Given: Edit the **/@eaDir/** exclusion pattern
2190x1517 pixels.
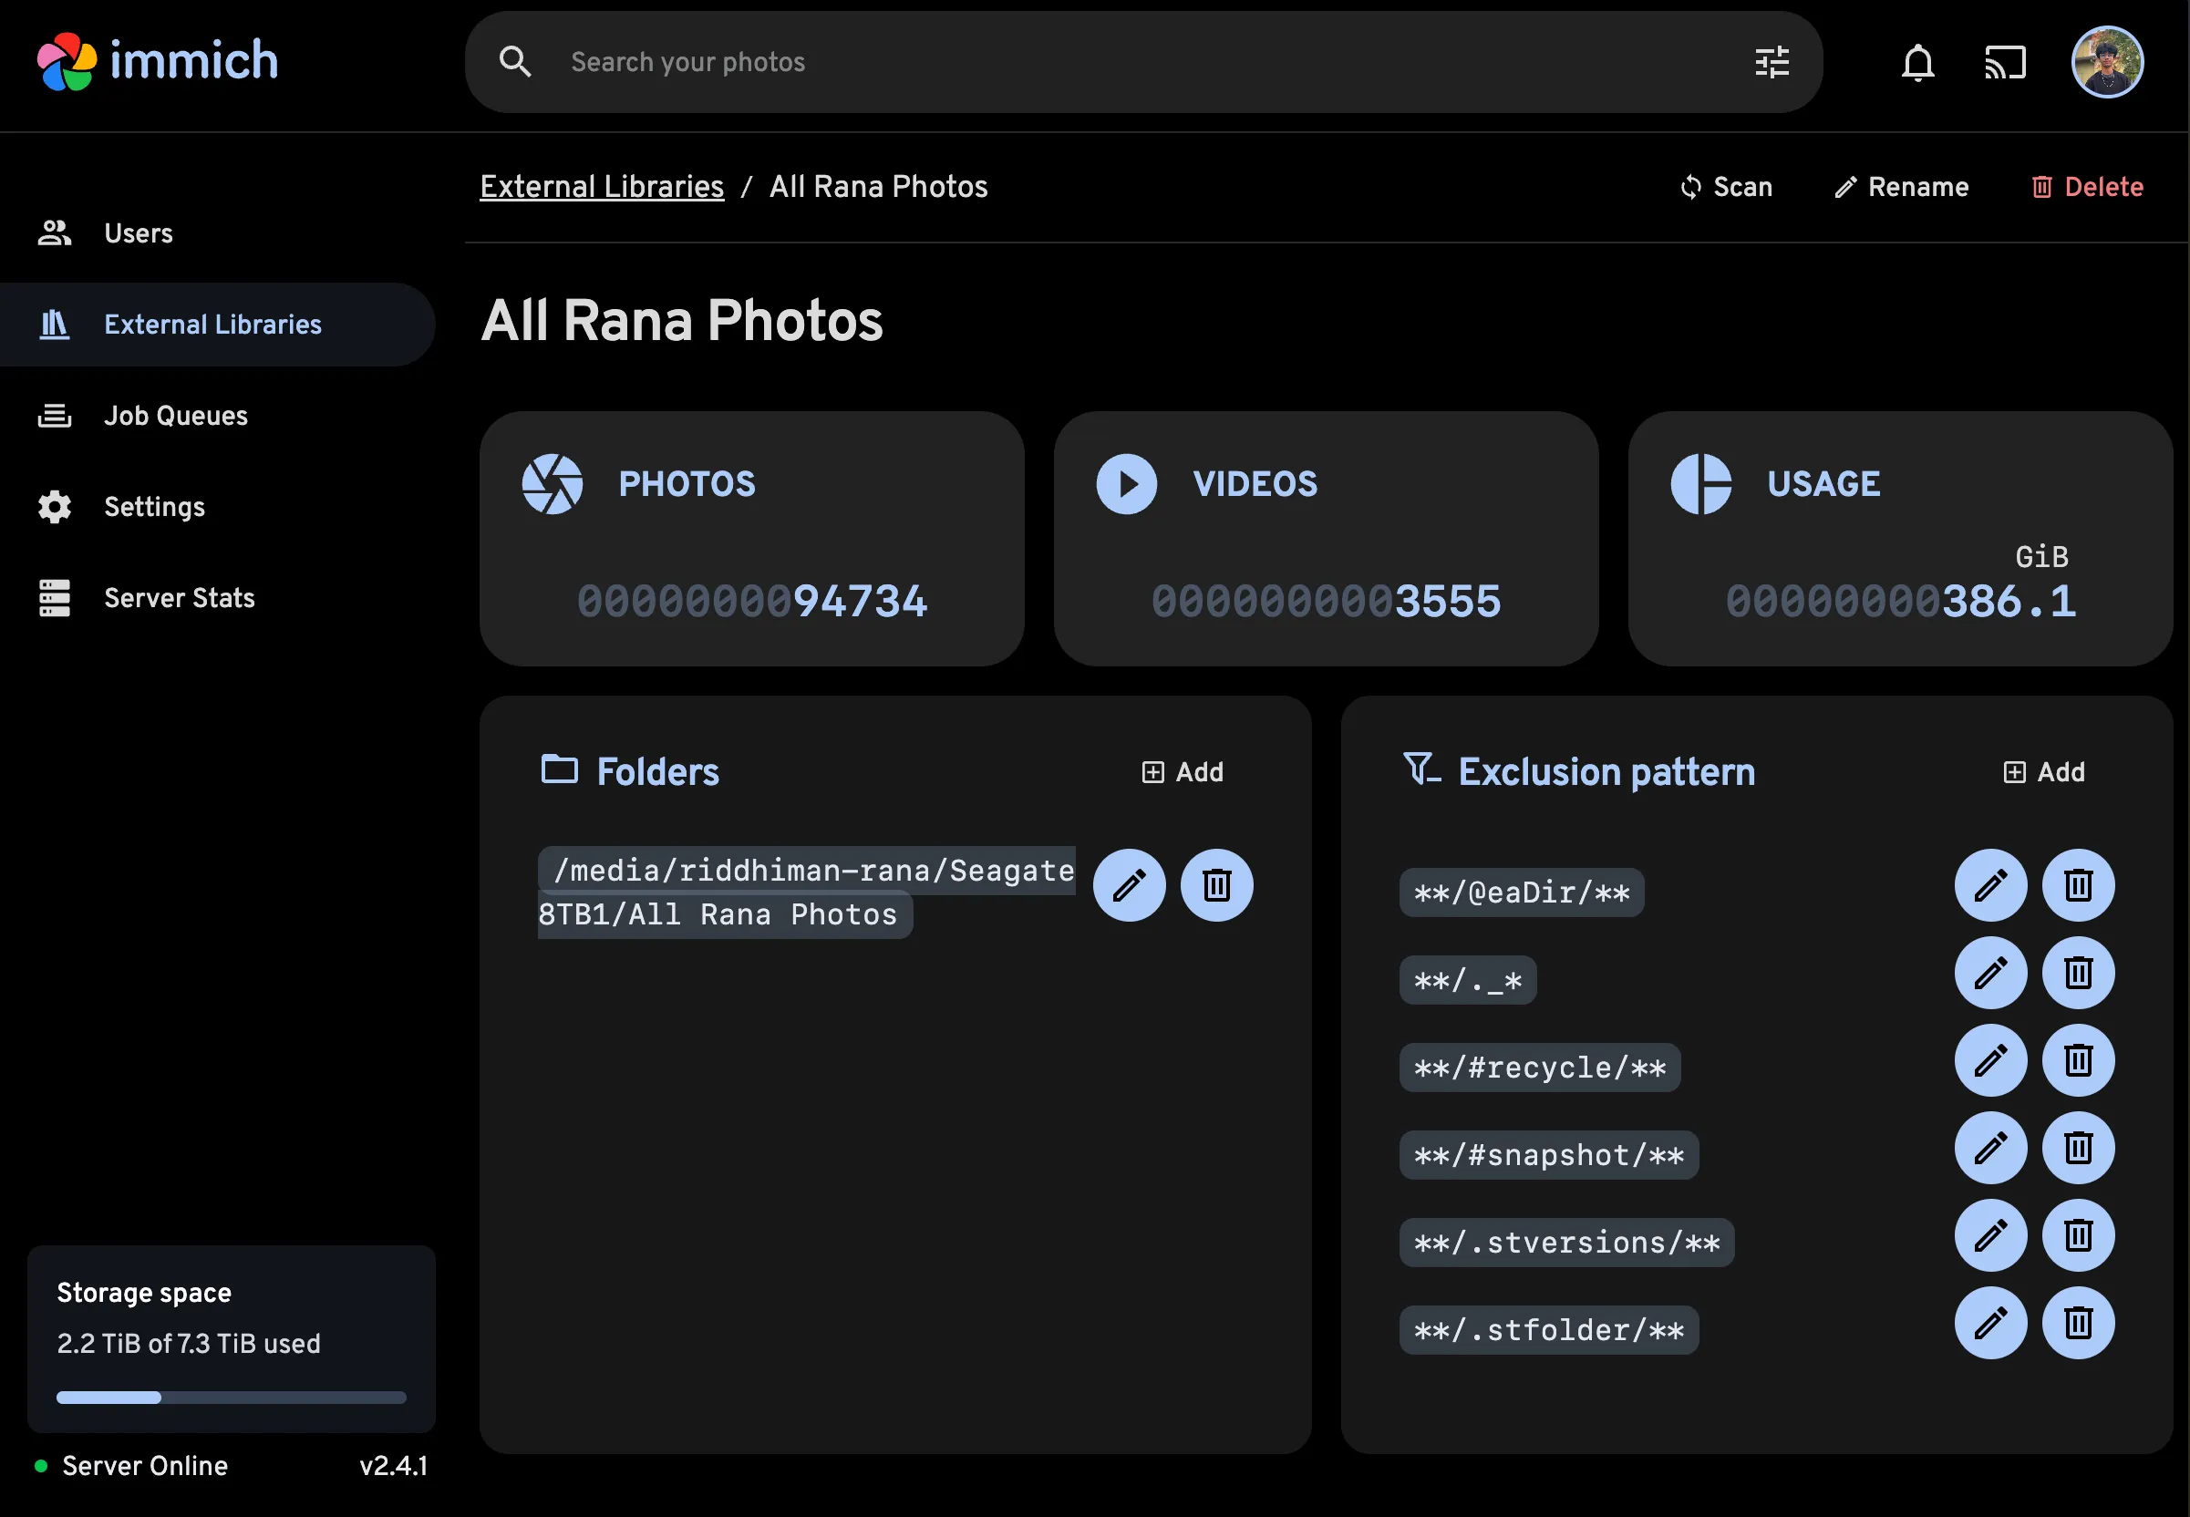Looking at the screenshot, I should pyautogui.click(x=1990, y=885).
